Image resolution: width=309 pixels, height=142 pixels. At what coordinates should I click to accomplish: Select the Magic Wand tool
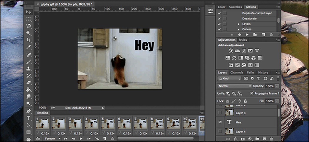[x=28, y=33]
